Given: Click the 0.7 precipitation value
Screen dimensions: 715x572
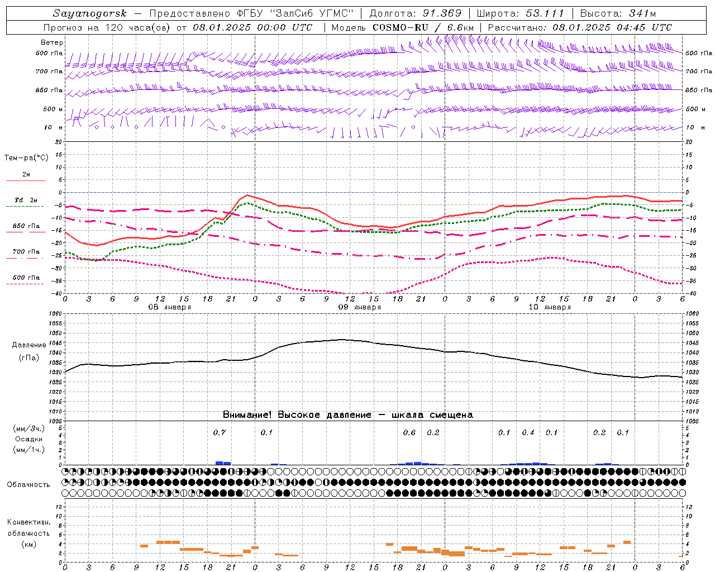Looking at the screenshot, I should pos(220,432).
